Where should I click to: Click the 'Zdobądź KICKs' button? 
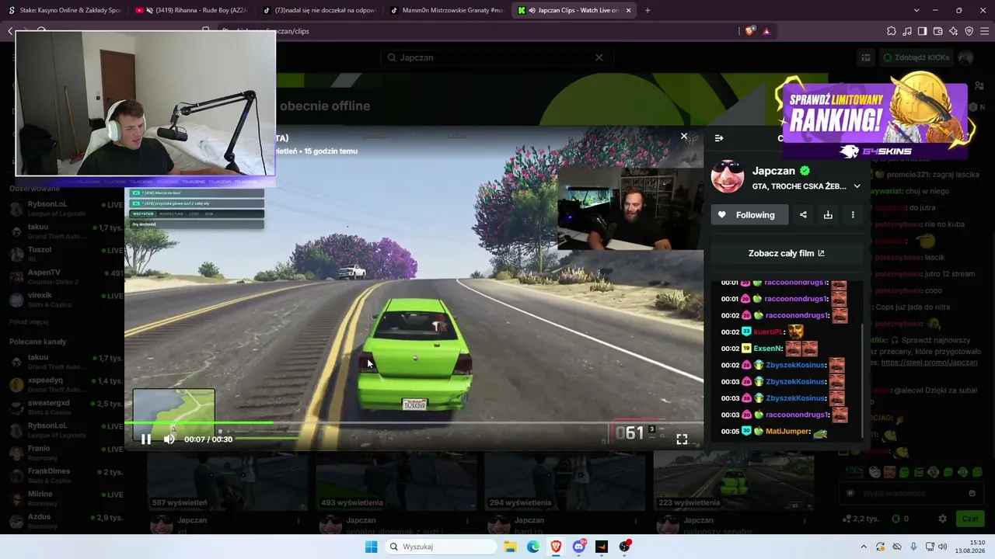pyautogui.click(x=916, y=57)
